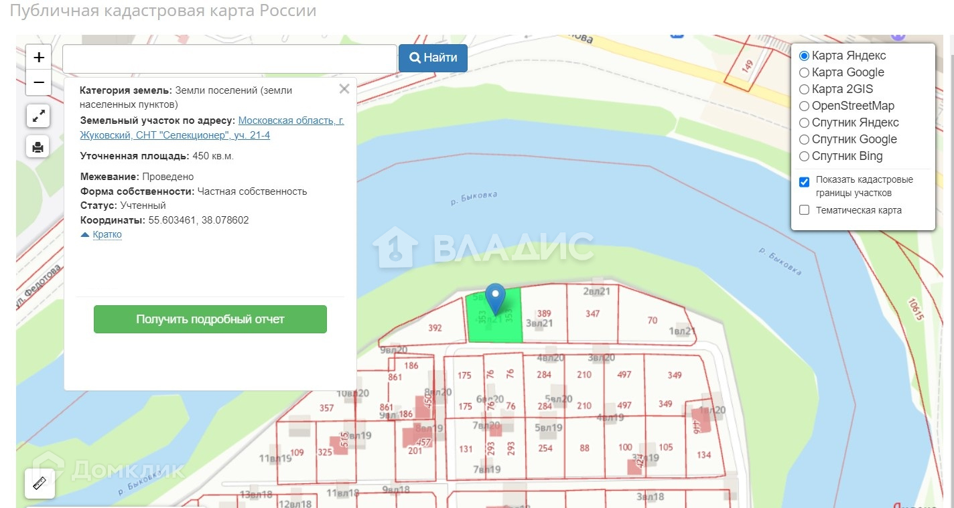Screen dimensions: 954x508
Task: Click the Частная собственность ownership value
Action: pos(252,191)
